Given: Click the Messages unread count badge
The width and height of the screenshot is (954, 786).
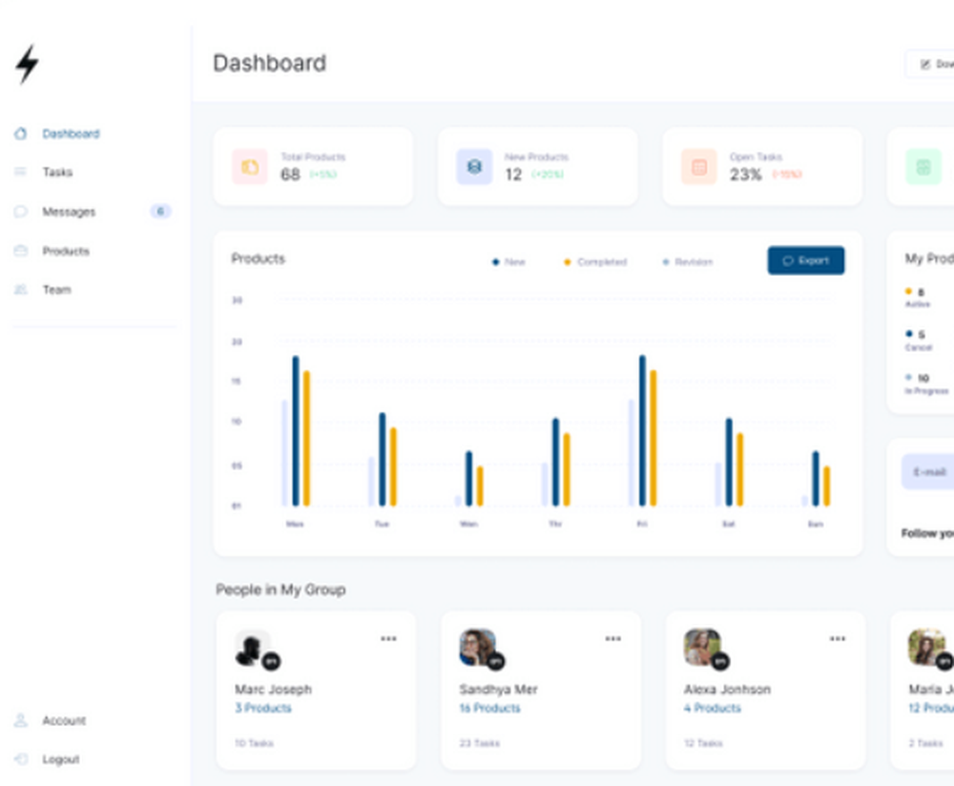Looking at the screenshot, I should coord(160,211).
